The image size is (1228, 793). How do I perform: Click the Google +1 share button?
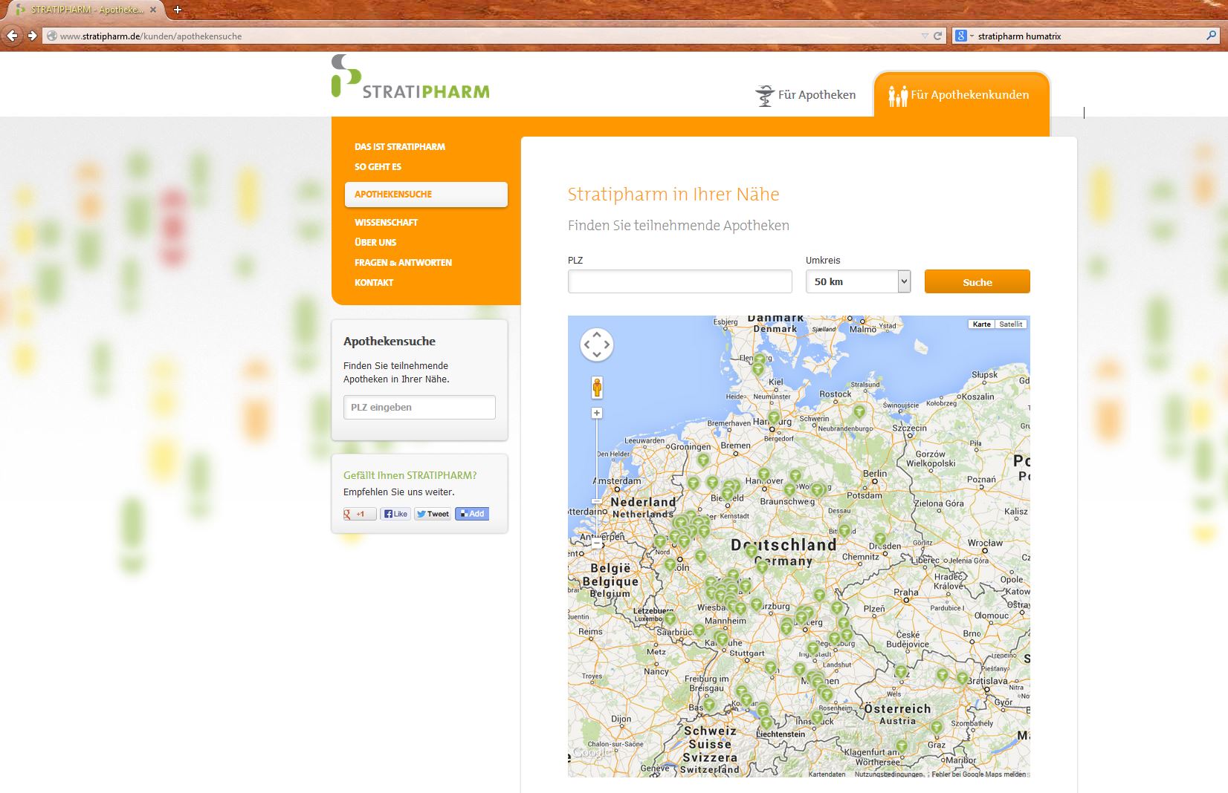tap(360, 514)
